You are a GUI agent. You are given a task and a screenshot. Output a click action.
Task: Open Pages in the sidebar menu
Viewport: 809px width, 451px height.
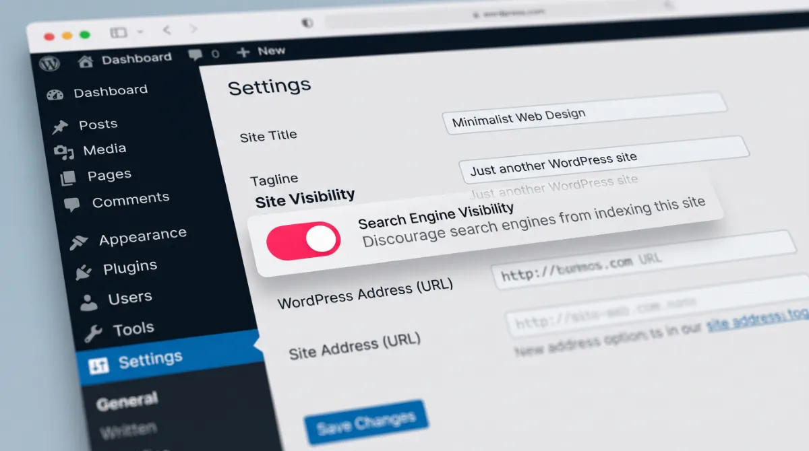[109, 176]
